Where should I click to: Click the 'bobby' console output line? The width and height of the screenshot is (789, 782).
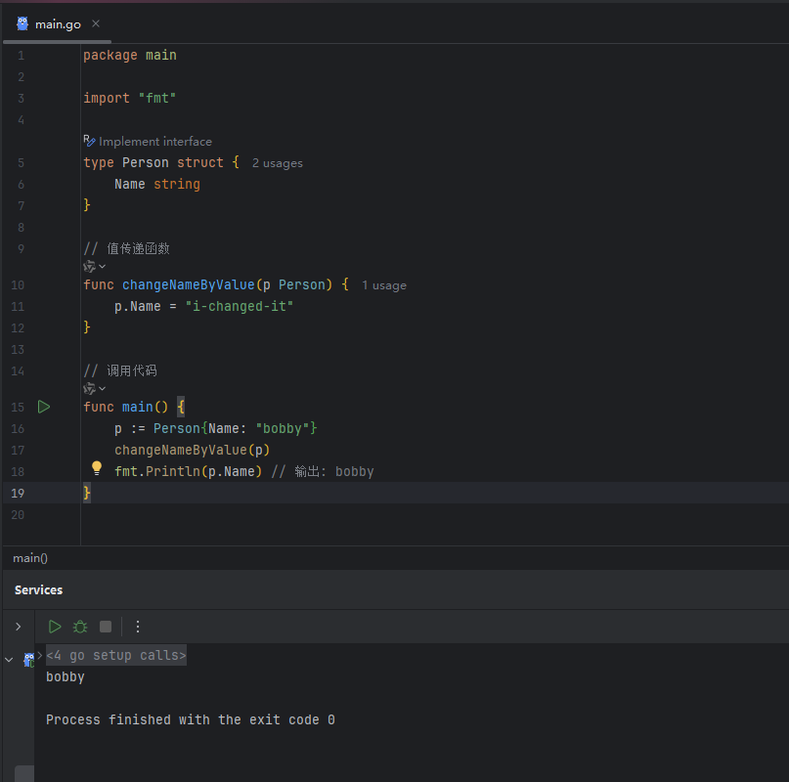[x=66, y=677]
